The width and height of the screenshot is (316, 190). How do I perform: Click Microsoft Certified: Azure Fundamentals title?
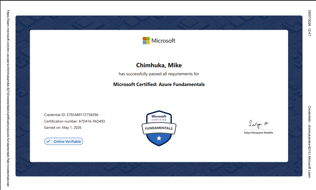pyautogui.click(x=159, y=84)
